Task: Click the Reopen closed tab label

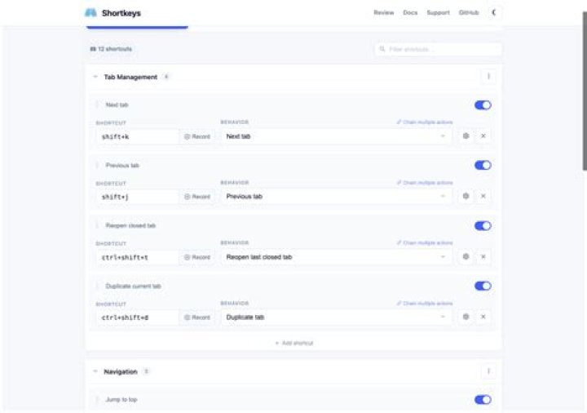Action: point(130,225)
